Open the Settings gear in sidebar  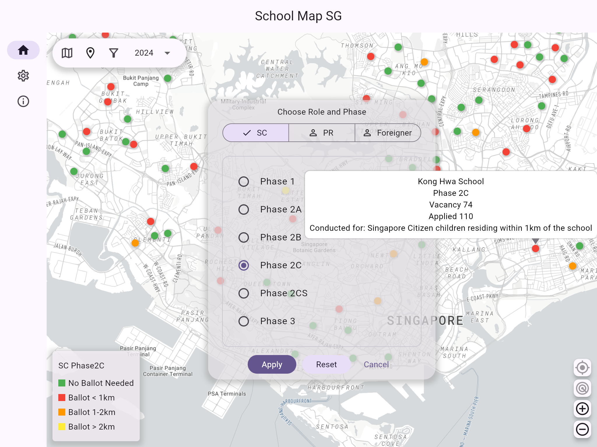pyautogui.click(x=23, y=76)
